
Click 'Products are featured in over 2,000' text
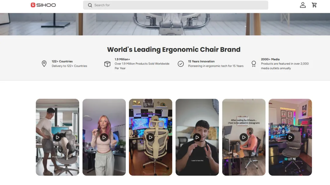pyautogui.click(x=285, y=64)
